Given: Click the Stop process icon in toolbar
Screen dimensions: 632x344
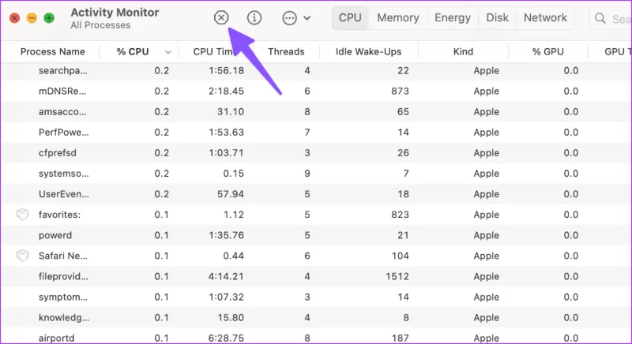Looking at the screenshot, I should click(221, 17).
